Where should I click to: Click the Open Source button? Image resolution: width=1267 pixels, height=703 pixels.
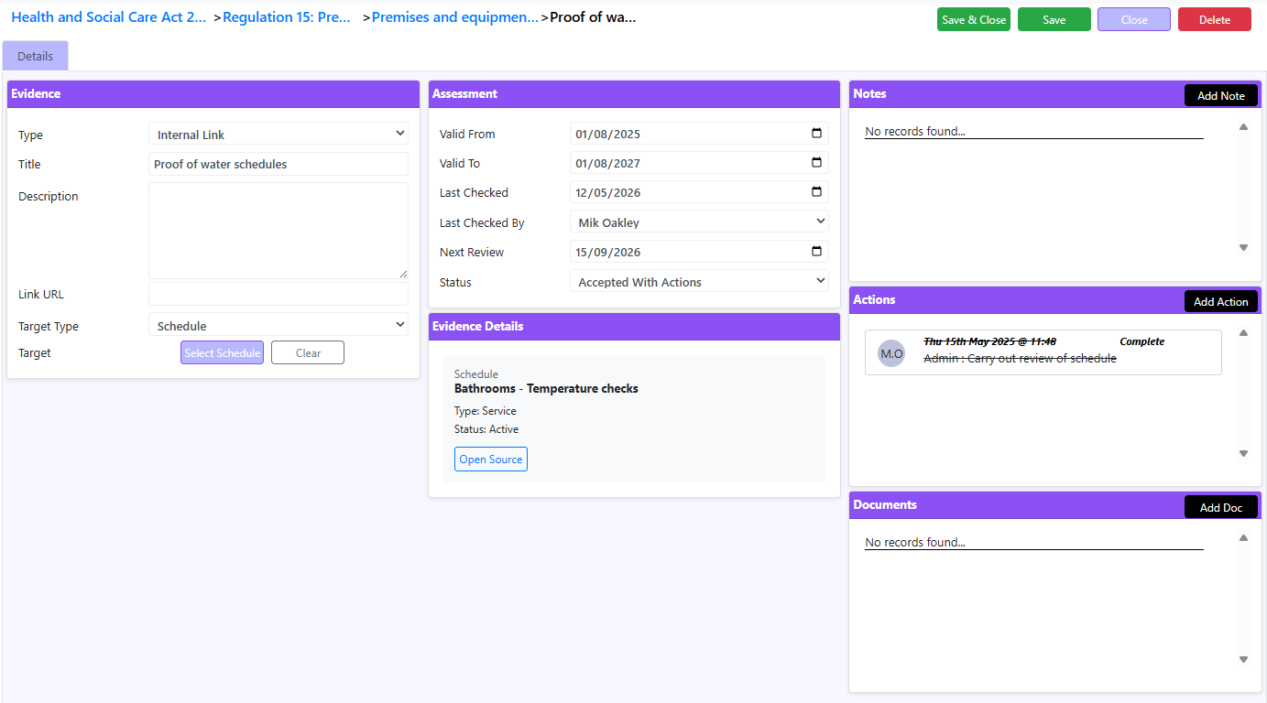coord(491,459)
